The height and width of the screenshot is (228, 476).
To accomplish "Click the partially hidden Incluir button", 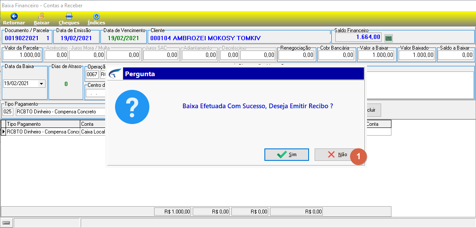I will point(374,110).
